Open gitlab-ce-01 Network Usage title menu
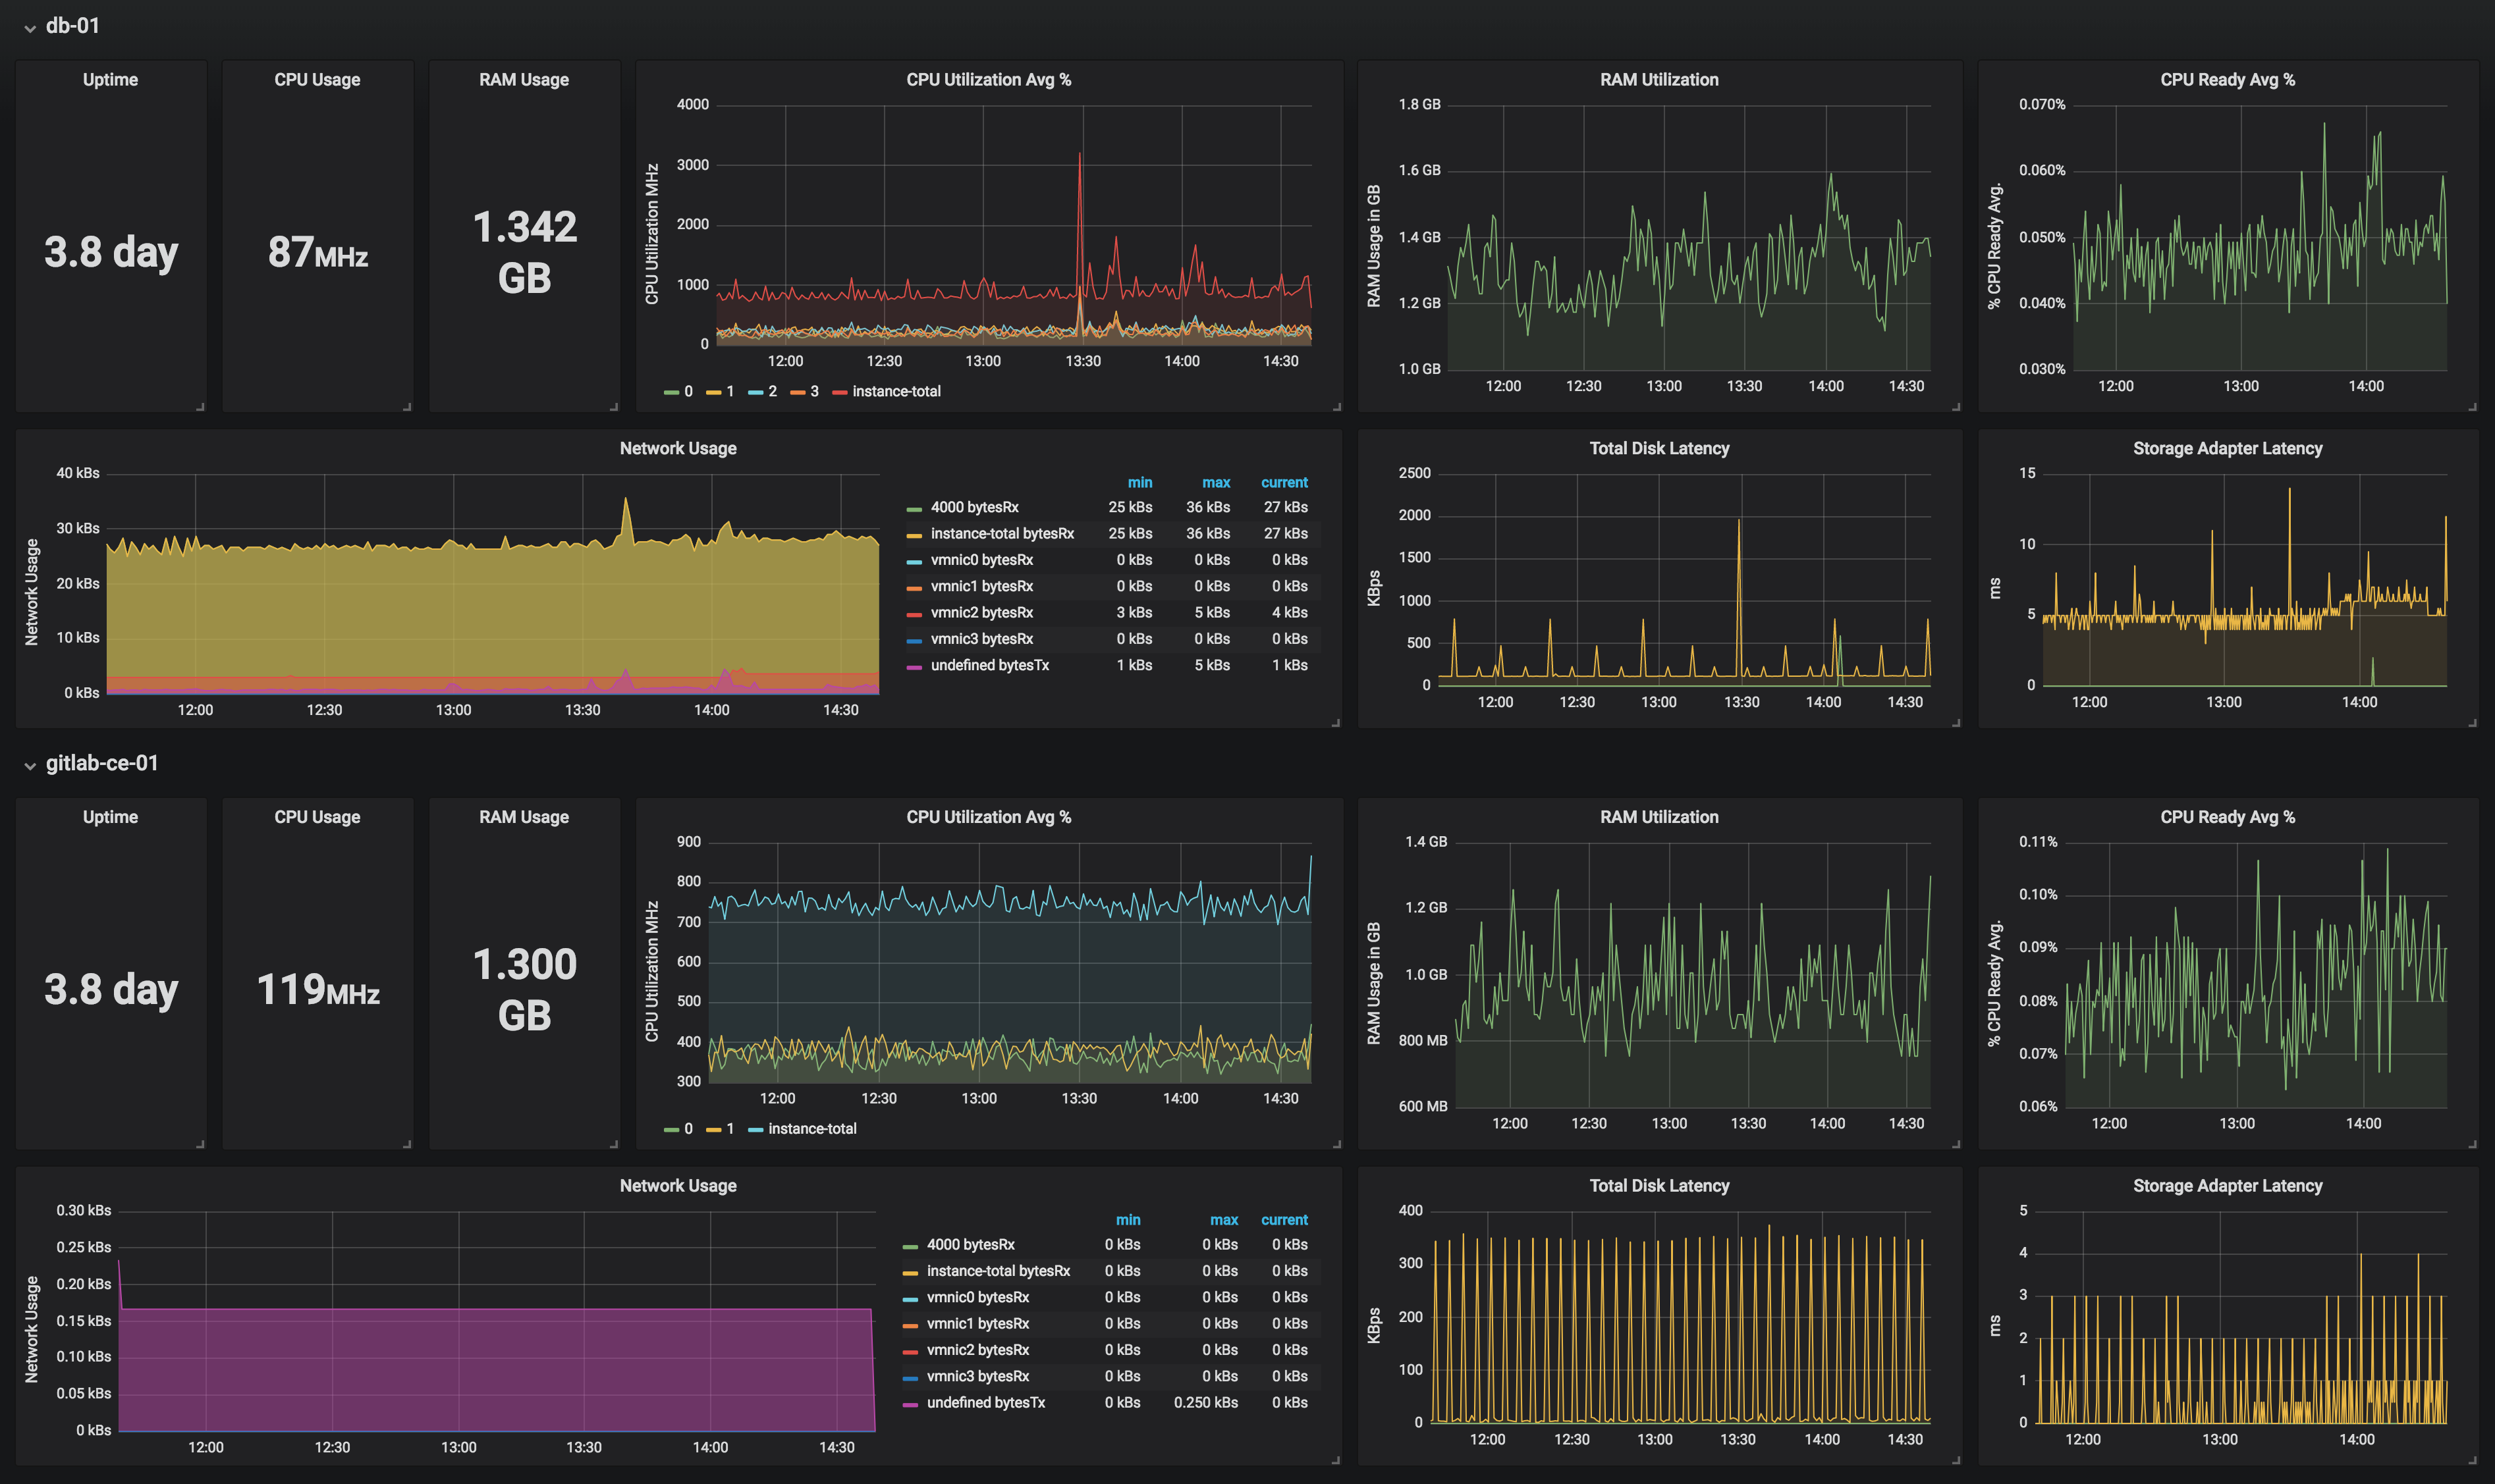This screenshot has width=2495, height=1484. [678, 1186]
